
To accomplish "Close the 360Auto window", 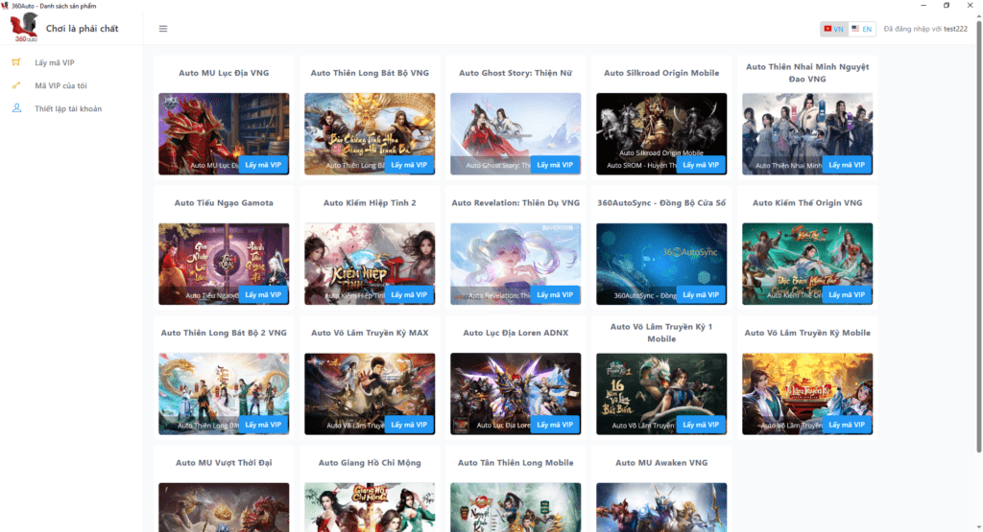I will pyautogui.click(x=970, y=5).
